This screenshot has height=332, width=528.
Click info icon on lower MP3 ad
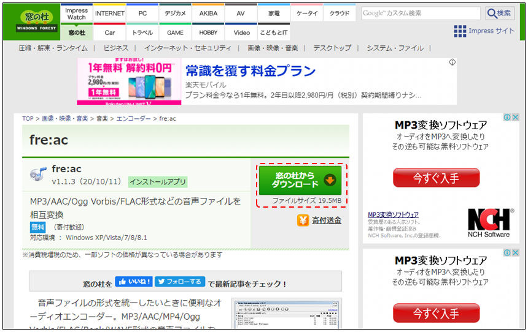[x=507, y=253]
